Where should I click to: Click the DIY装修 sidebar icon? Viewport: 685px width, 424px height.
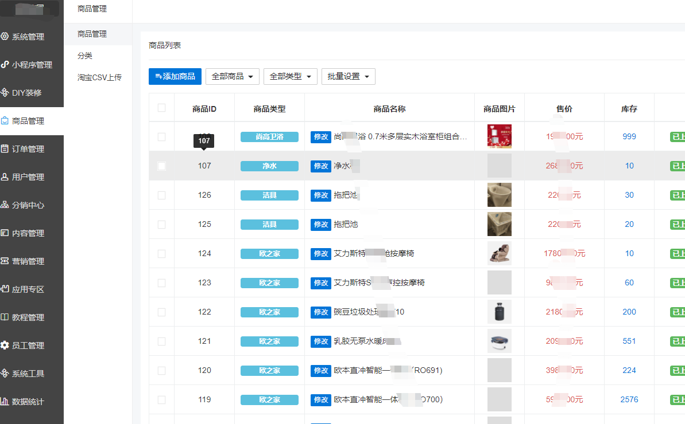pos(5,93)
